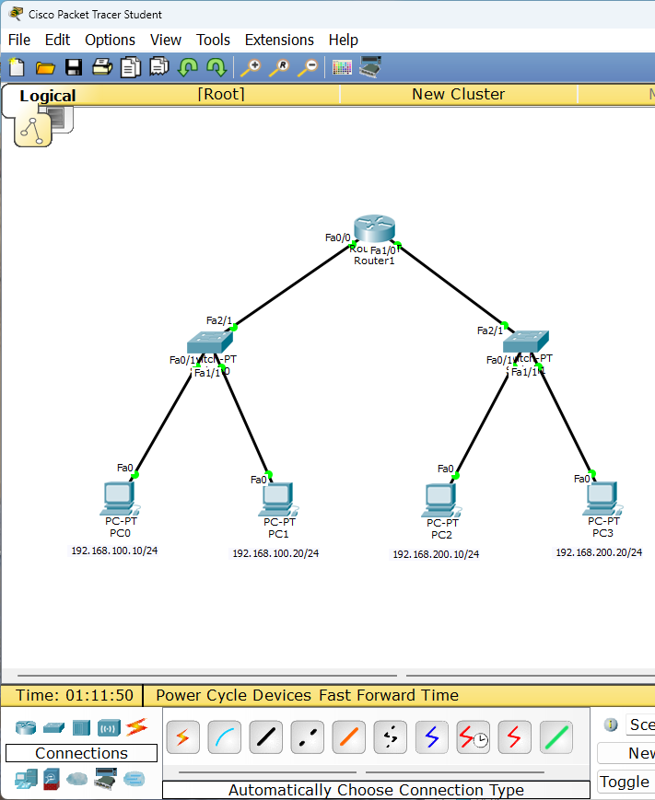655x800 pixels.
Task: Save the network with the floppy icon
Action: (x=74, y=67)
